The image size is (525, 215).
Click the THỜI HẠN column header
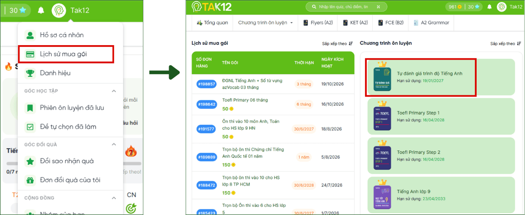click(x=304, y=62)
